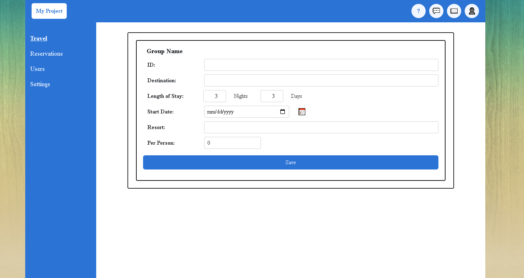The height and width of the screenshot is (278, 524).
Task: Click the My Project logo button
Action: (x=49, y=11)
